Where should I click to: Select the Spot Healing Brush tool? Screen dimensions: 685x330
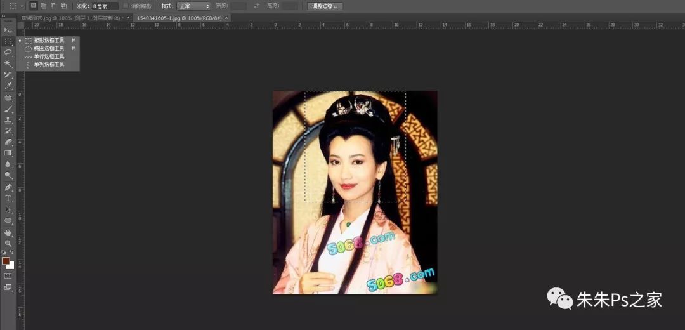[8, 98]
